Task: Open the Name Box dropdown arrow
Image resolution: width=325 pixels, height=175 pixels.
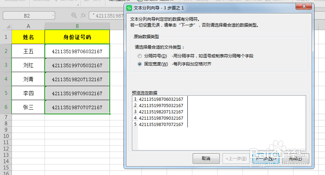Action: [53, 16]
